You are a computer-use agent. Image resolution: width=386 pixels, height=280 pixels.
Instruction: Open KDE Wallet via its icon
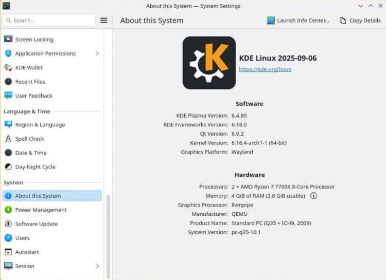point(8,67)
